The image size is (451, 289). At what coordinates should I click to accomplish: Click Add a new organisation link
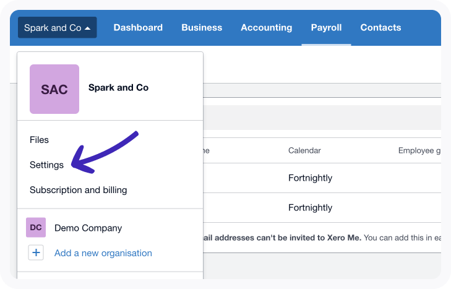(103, 252)
